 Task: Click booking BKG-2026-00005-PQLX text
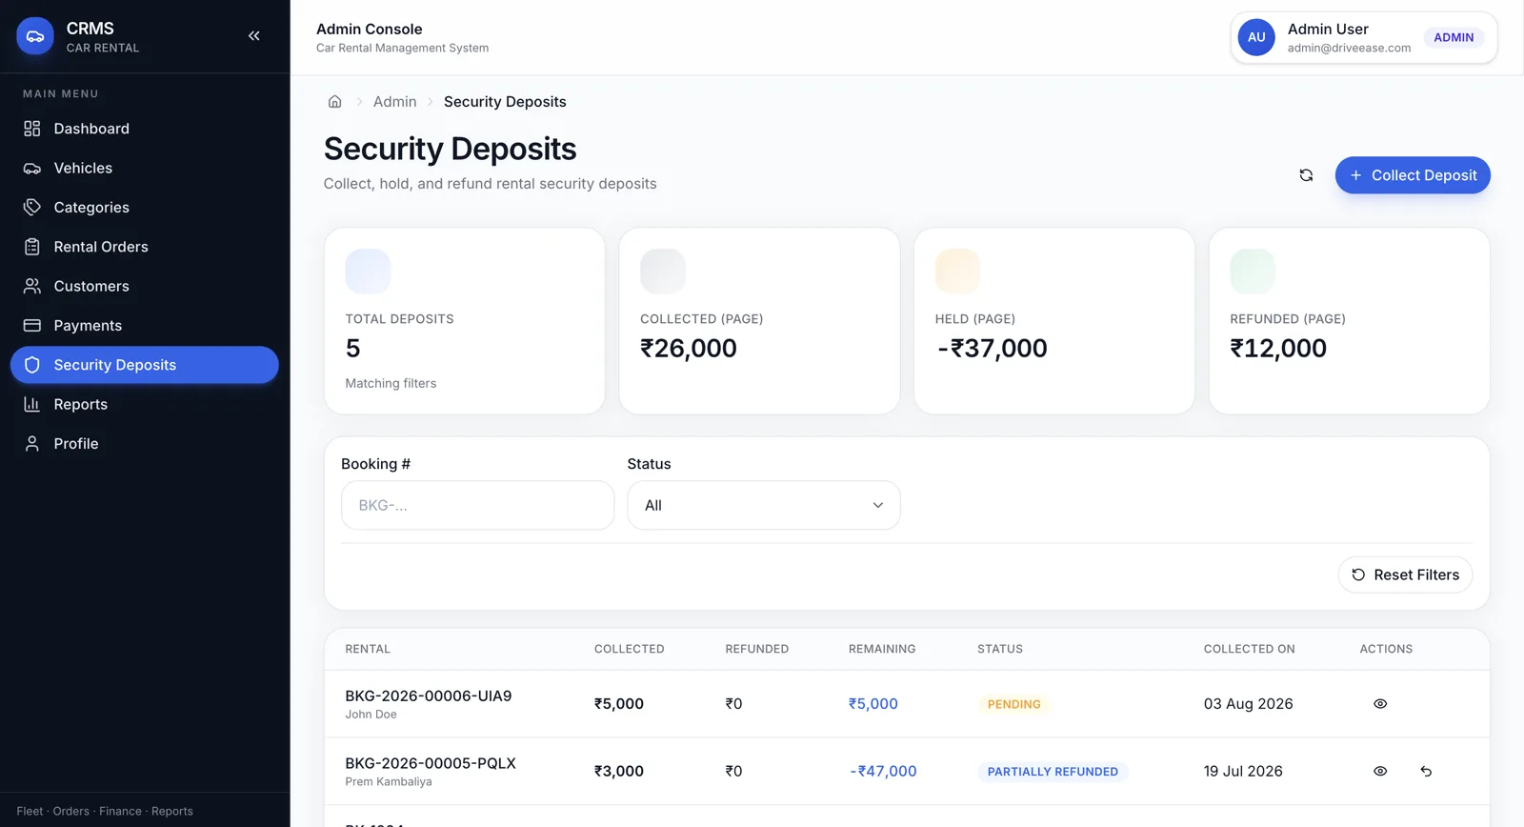[x=431, y=764]
